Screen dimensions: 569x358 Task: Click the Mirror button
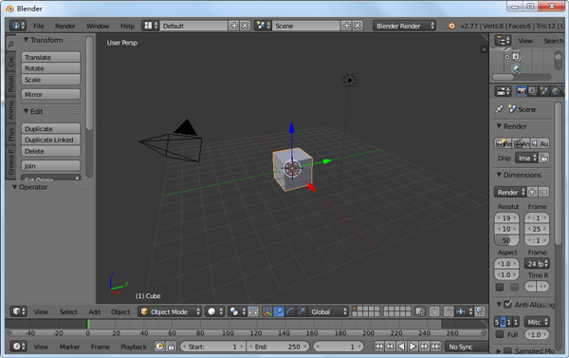51,94
